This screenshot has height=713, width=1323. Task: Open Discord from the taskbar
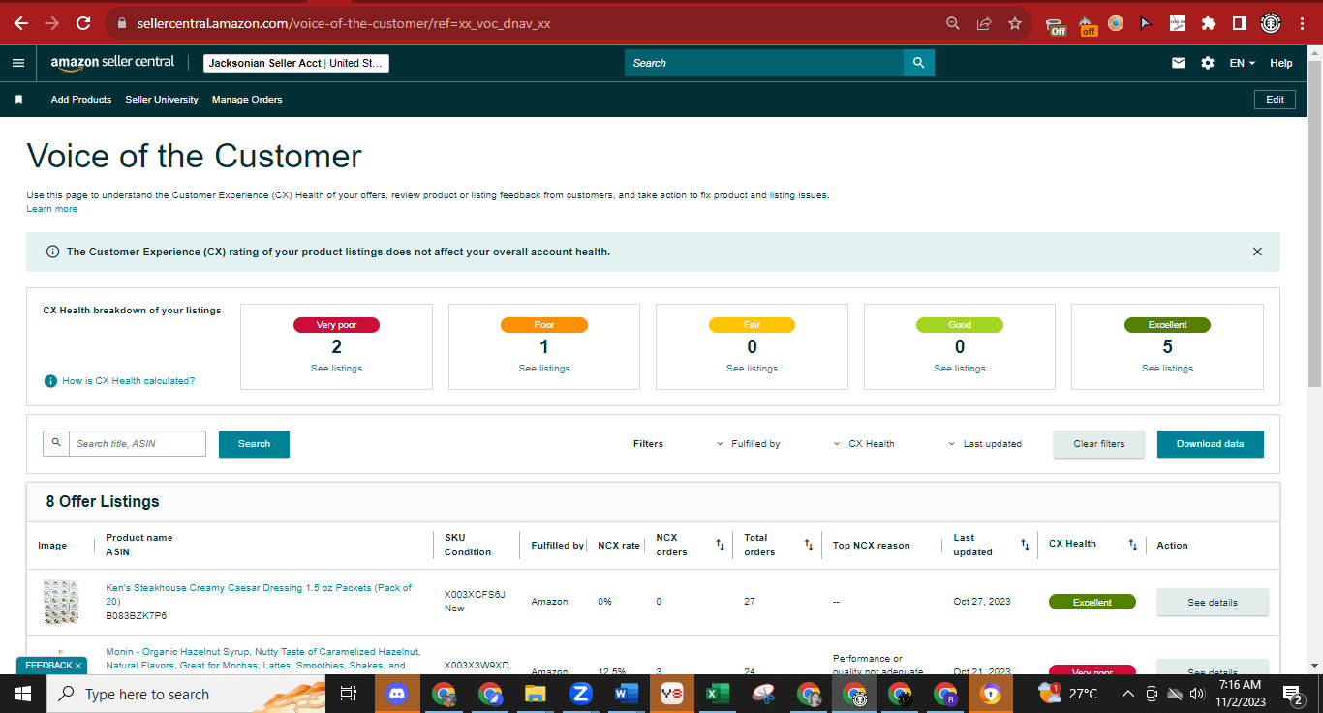pyautogui.click(x=397, y=694)
